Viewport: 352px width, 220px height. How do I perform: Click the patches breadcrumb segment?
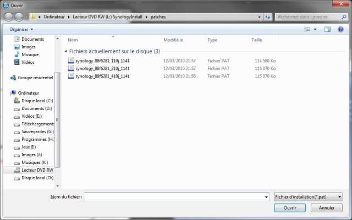tap(158, 17)
